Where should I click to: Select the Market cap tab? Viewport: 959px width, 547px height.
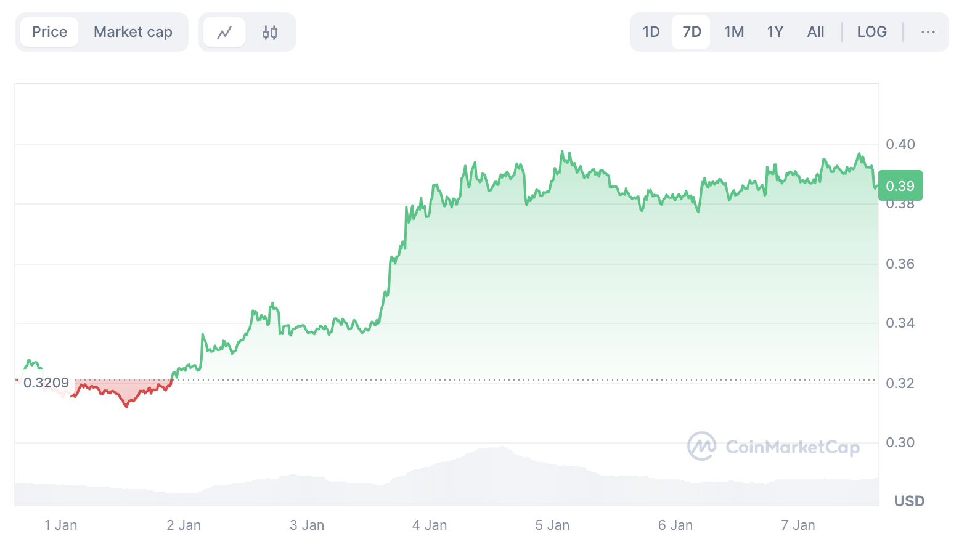pyautogui.click(x=133, y=32)
